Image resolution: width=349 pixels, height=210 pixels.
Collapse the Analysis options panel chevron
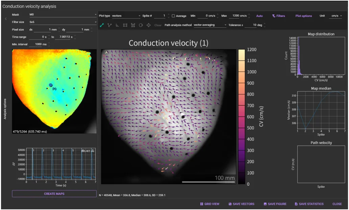pyautogui.click(x=5, y=19)
